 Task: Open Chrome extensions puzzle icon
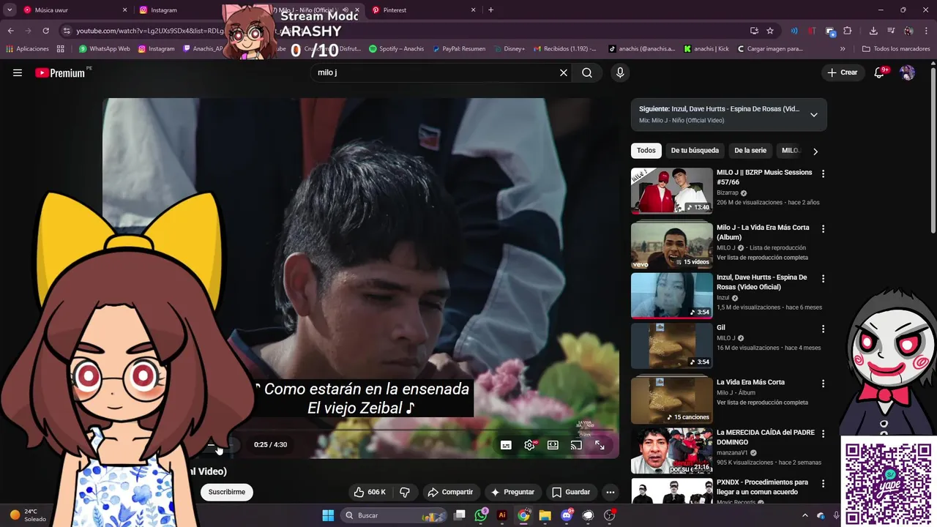(x=848, y=31)
